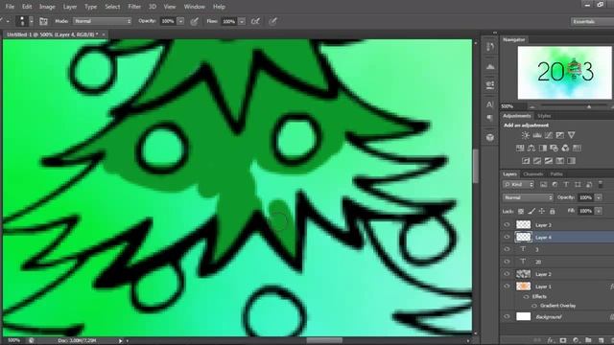Hide the Layer 4 visibility eye

[x=508, y=237]
